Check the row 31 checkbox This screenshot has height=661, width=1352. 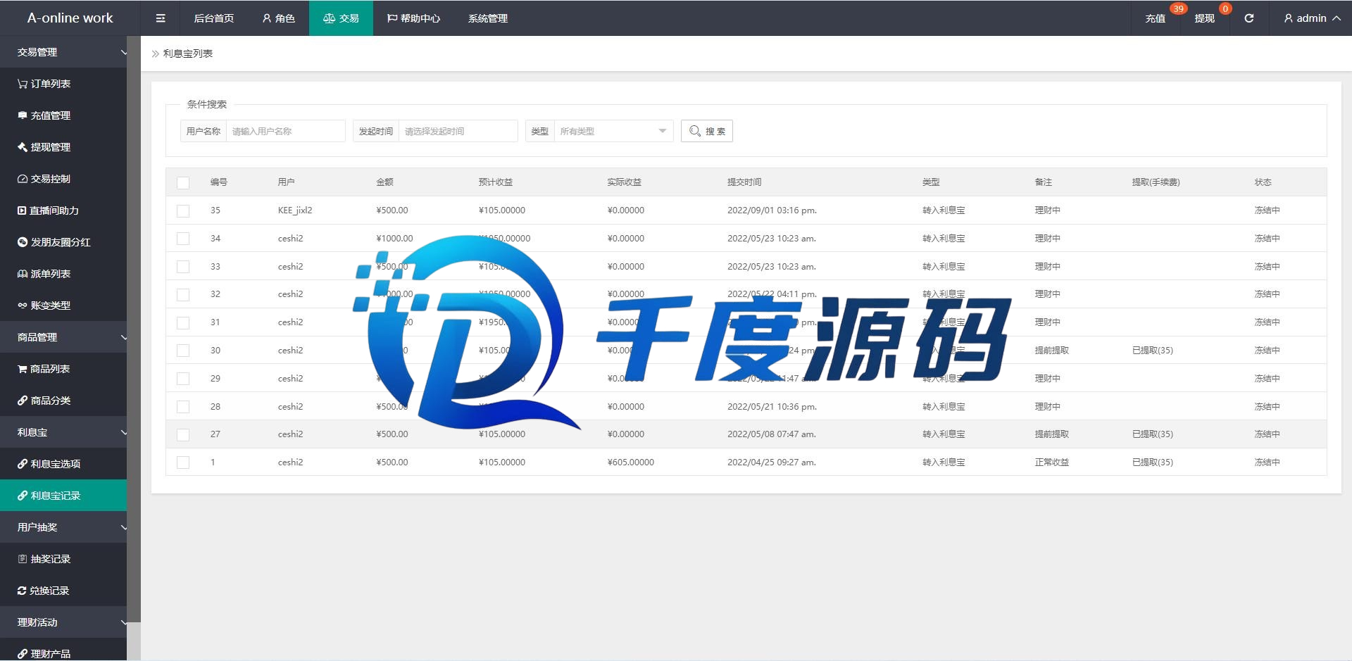183,322
